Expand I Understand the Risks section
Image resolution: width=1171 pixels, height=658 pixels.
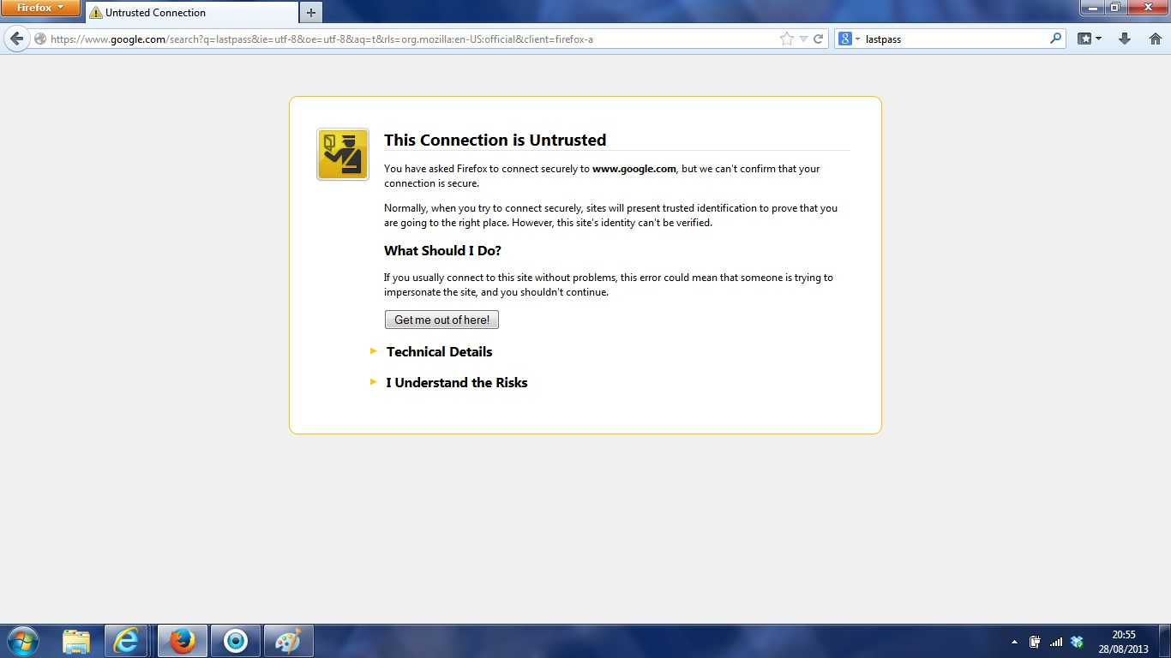click(x=456, y=382)
